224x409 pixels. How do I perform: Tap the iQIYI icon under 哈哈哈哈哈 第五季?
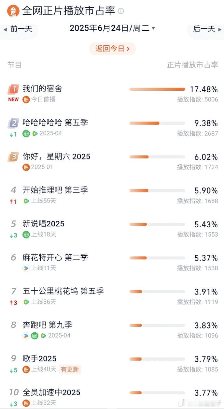pos(26,133)
